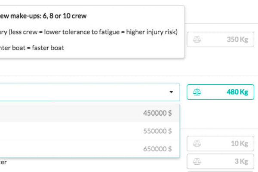Click the scale icon beside 350 Kg
The width and height of the screenshot is (258, 172).
coord(197,40)
